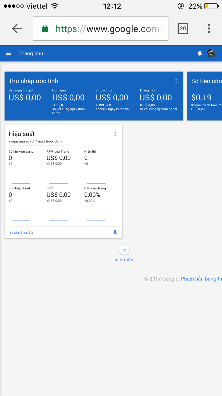Expand more cards with chevron button
The width and height of the screenshot is (222, 396).
tap(124, 250)
